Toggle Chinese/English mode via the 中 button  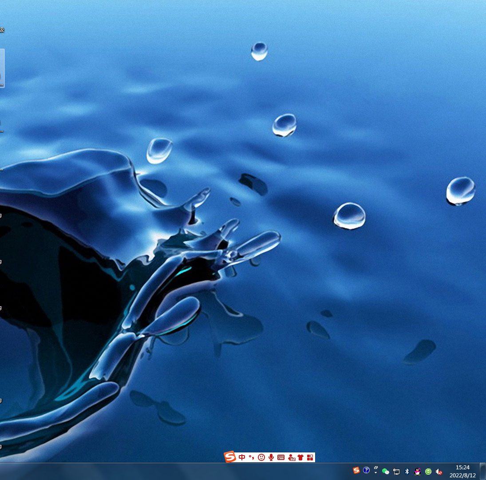pos(242,457)
